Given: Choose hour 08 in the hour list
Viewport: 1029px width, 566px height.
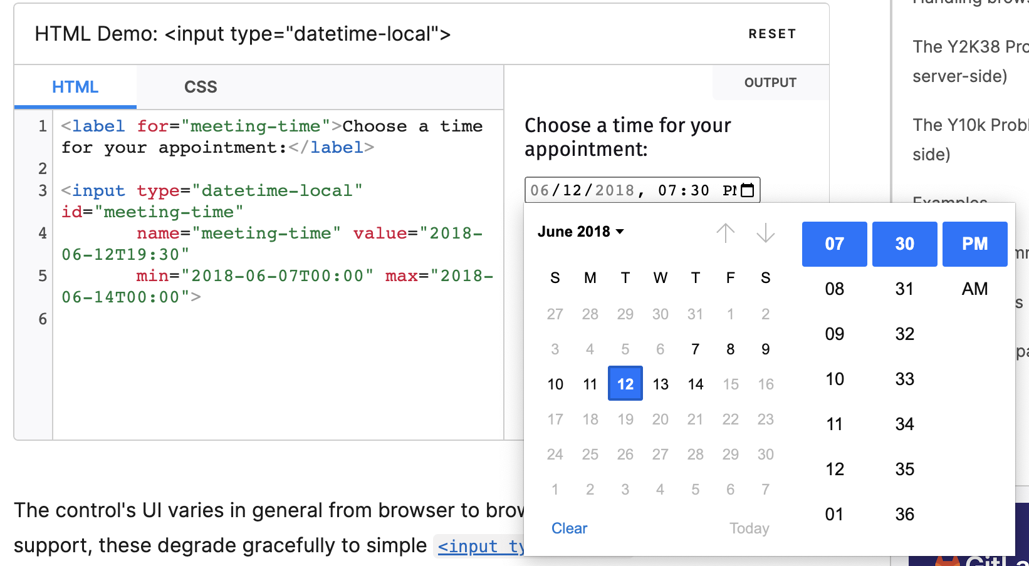Looking at the screenshot, I should point(834,289).
